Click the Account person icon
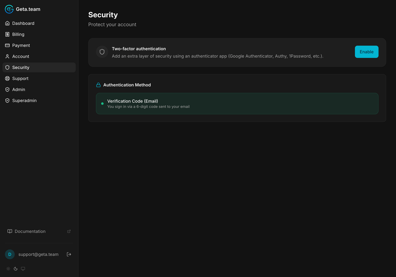Viewport: 396px width, 277px height. 7,56
